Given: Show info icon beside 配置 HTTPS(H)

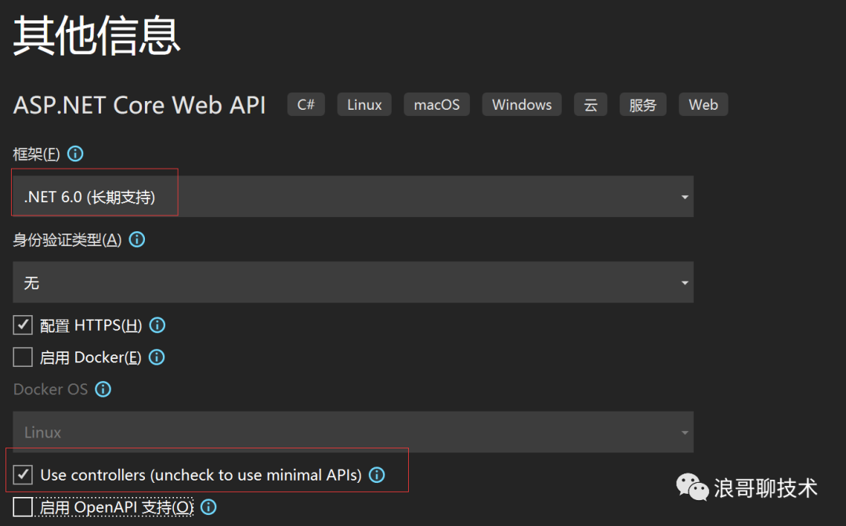Looking at the screenshot, I should [157, 325].
